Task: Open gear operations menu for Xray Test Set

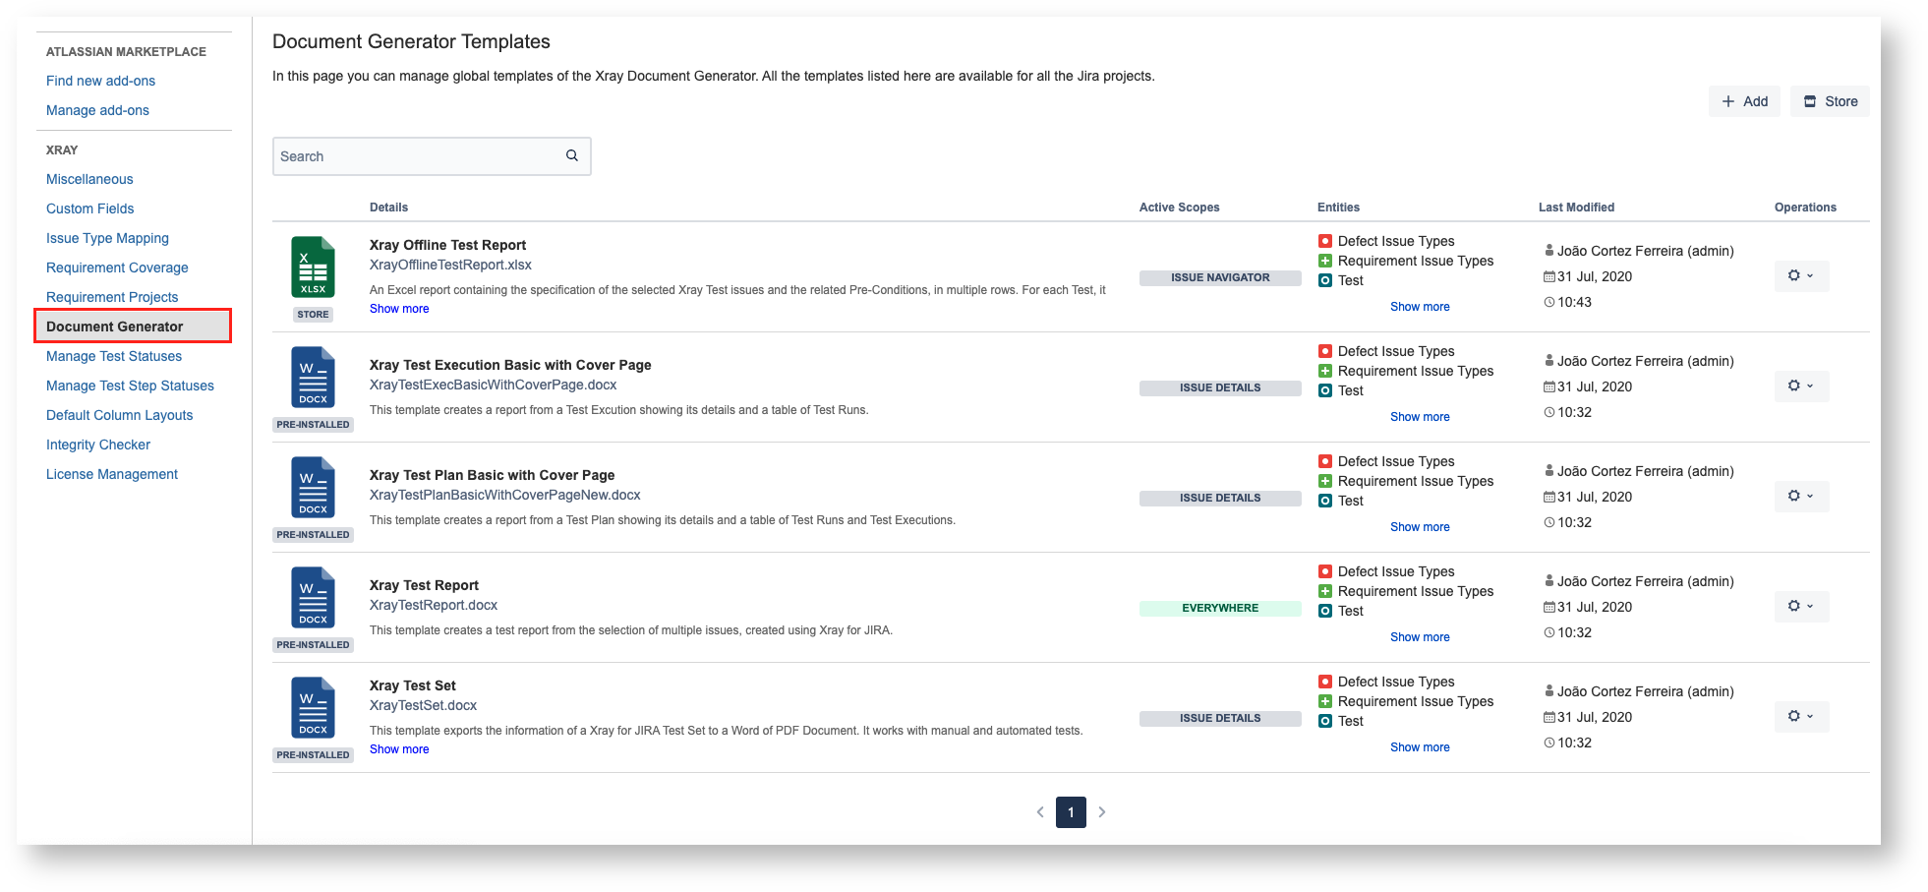Action: tap(1801, 717)
